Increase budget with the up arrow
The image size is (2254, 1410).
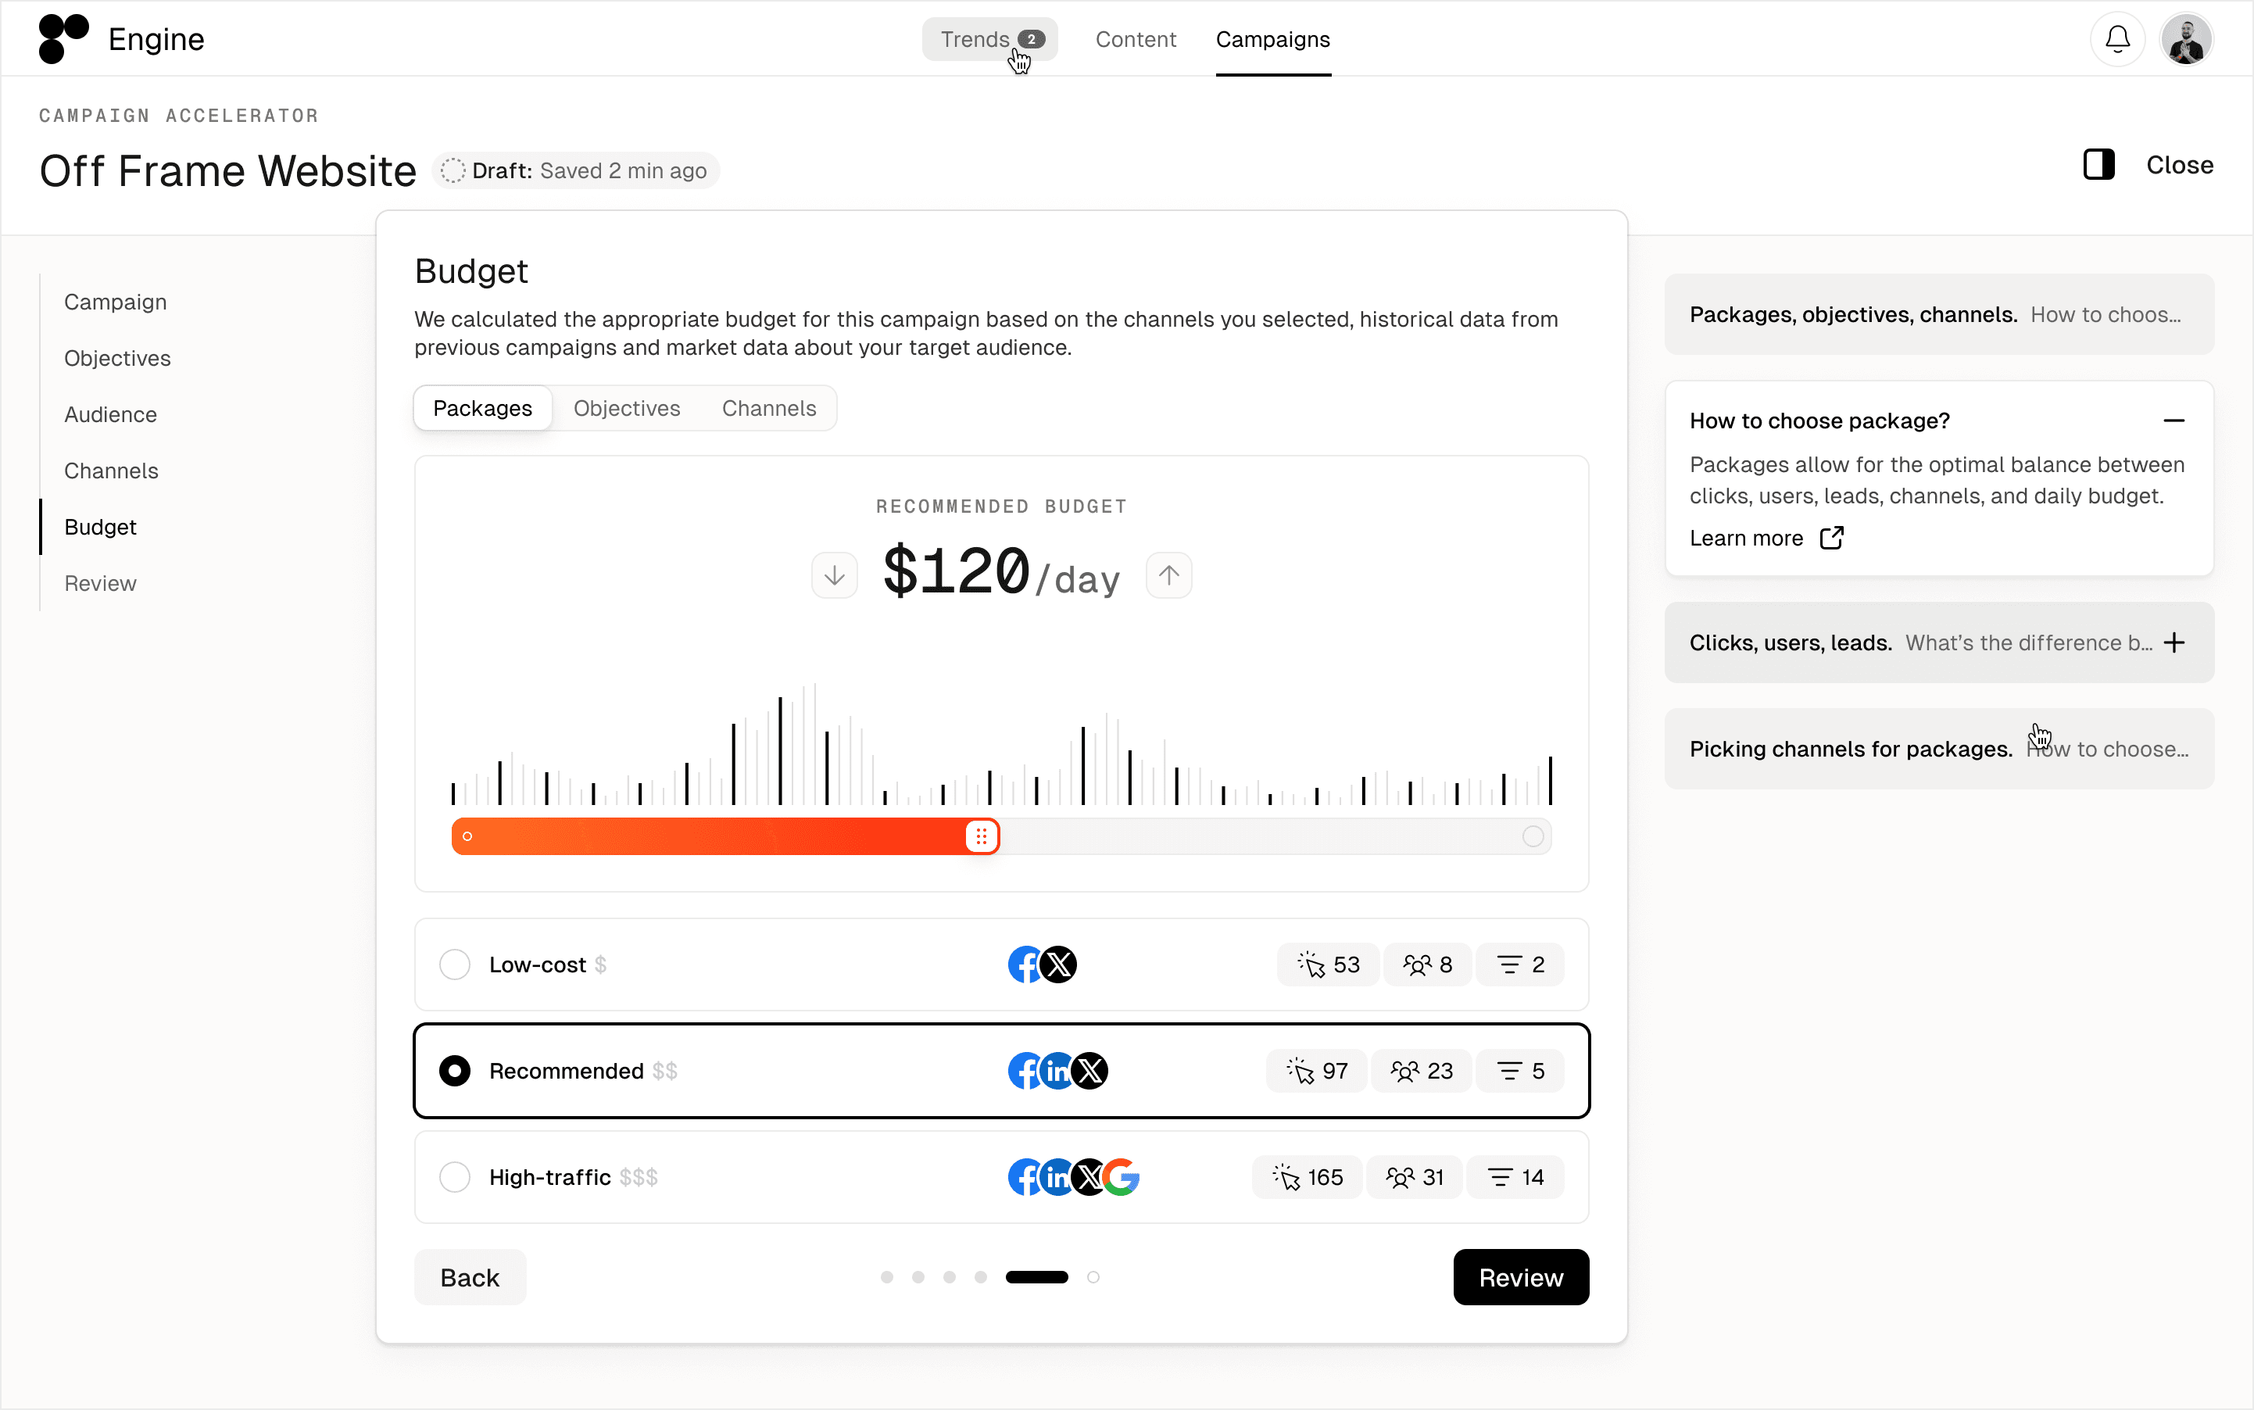[1168, 575]
